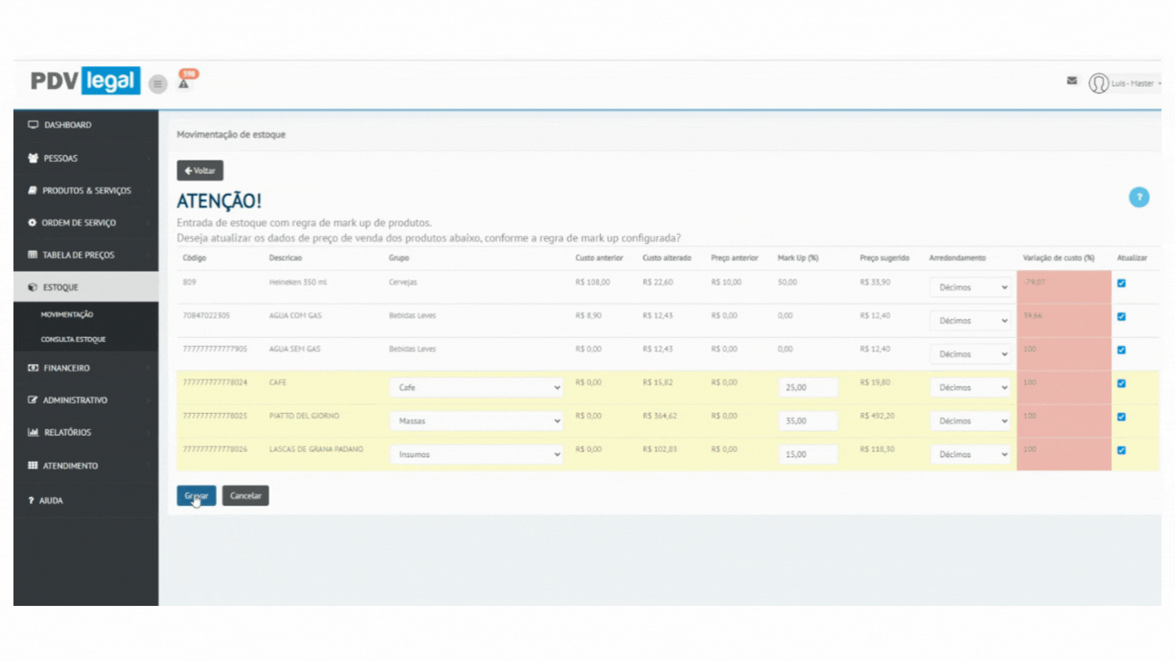Open Consulta Estoque submenu item
Image resolution: width=1175 pixels, height=661 pixels.
[x=73, y=339]
